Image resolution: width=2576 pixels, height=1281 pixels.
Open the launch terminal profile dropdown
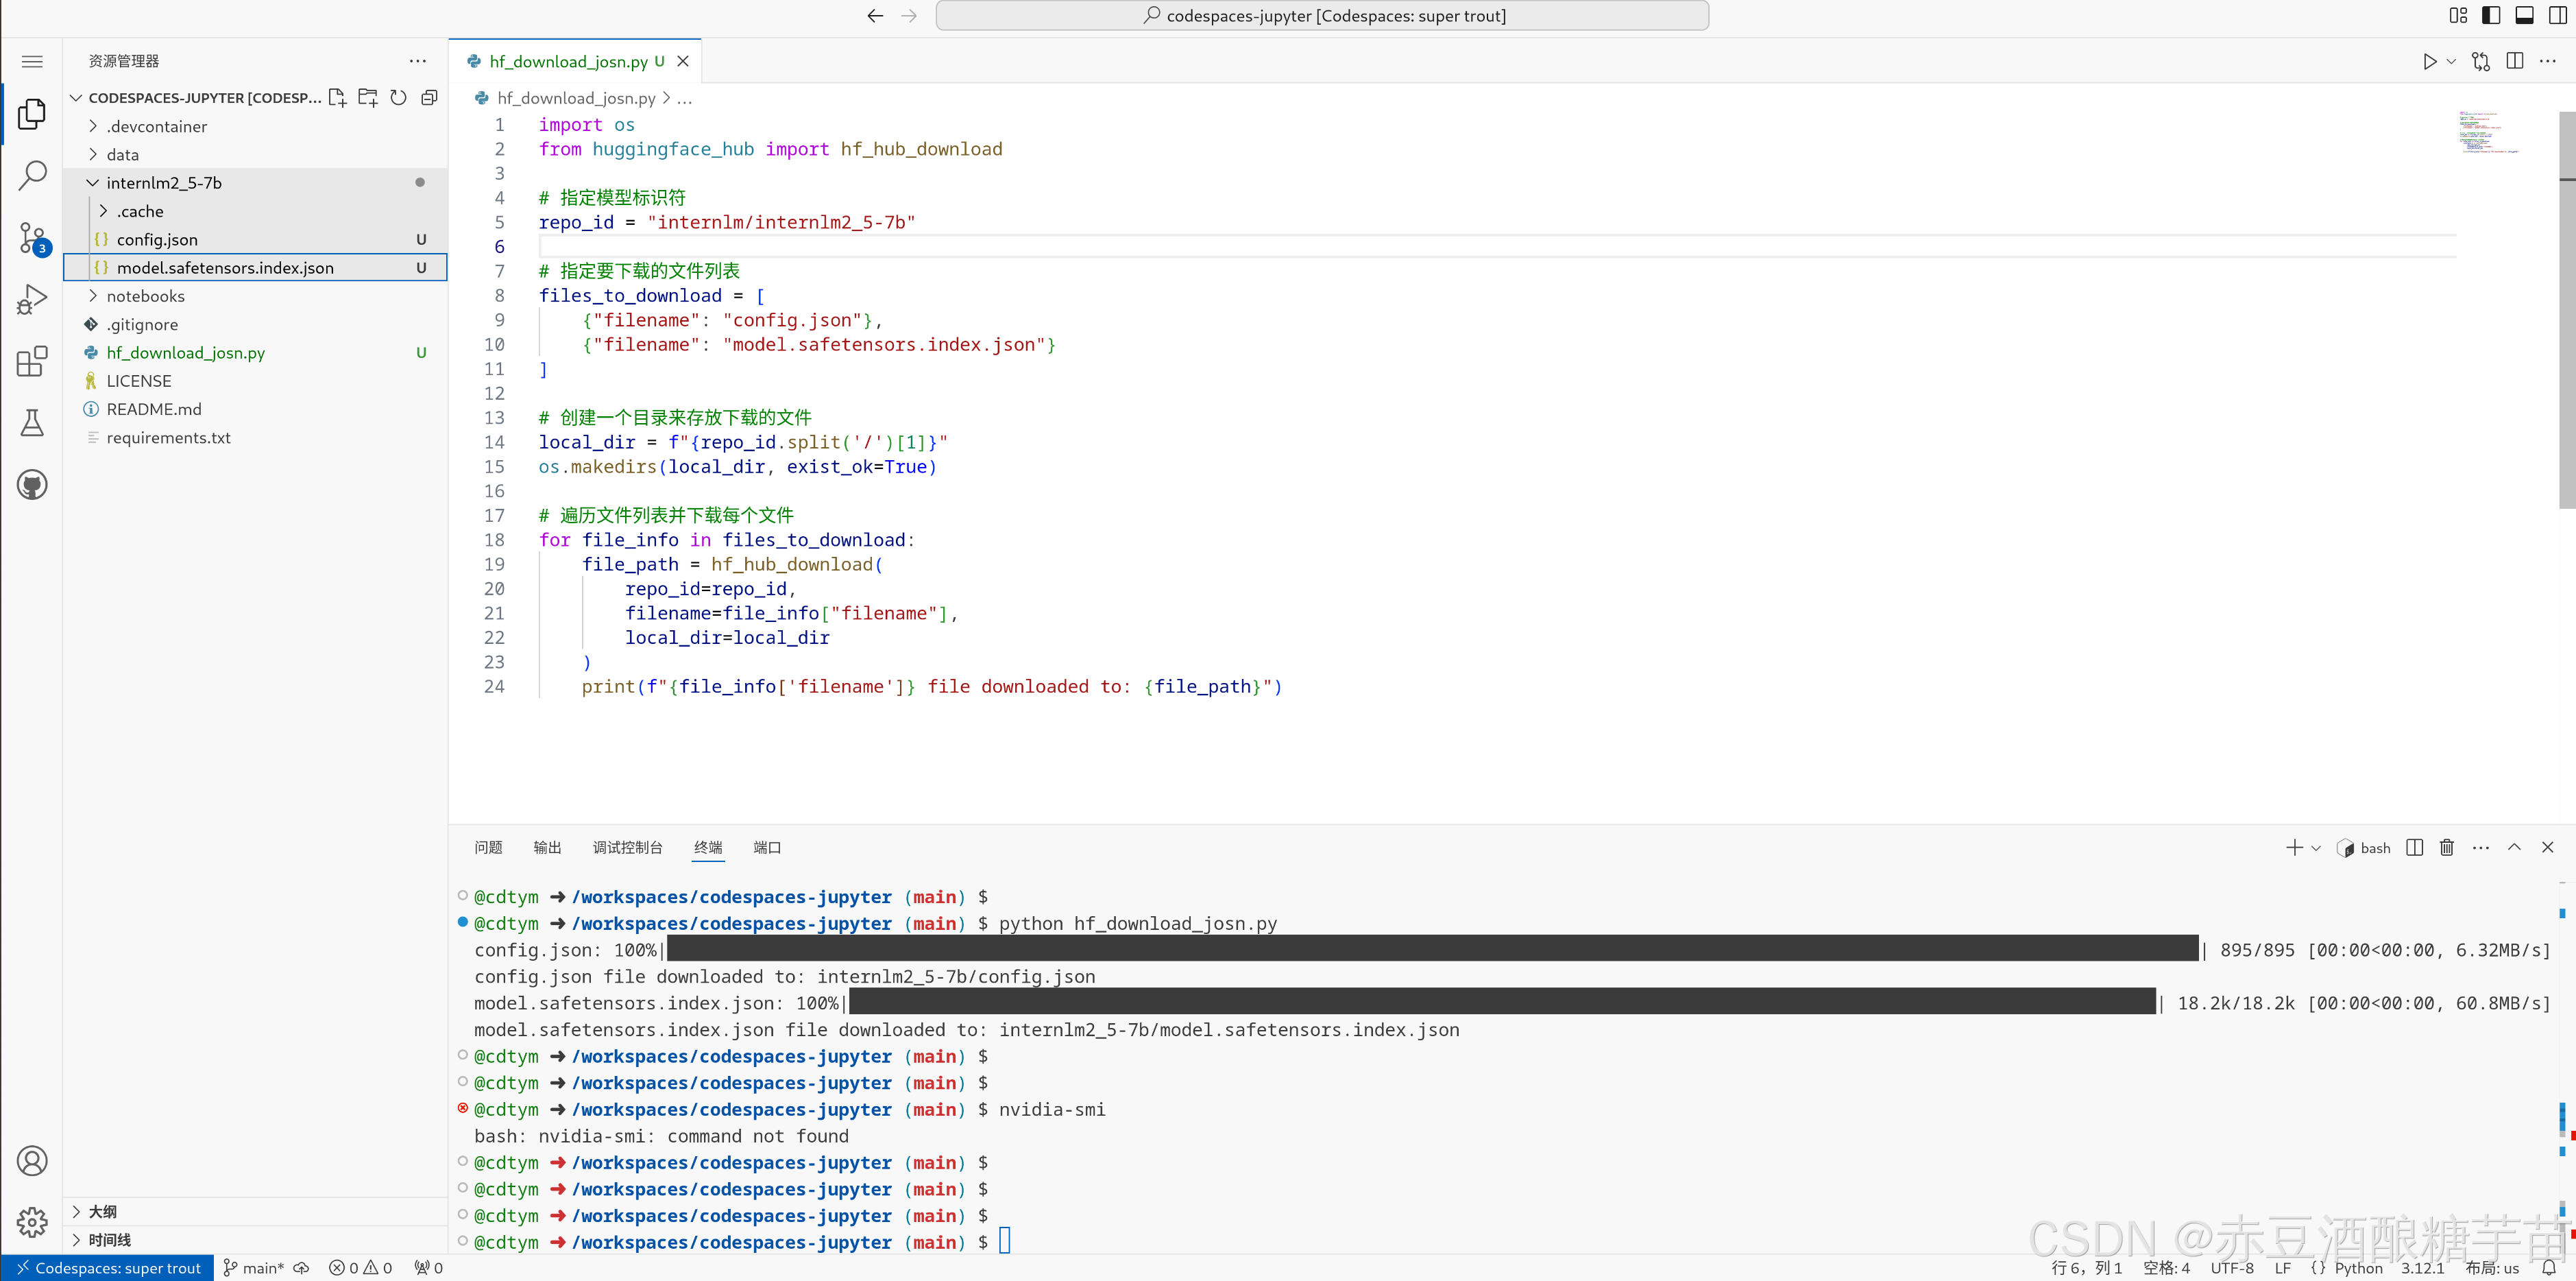pos(2317,847)
